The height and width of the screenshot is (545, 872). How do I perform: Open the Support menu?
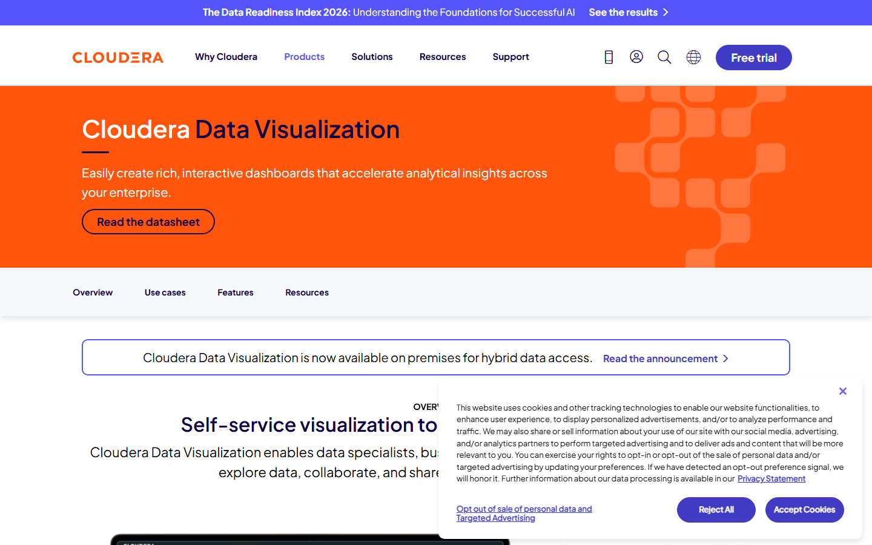click(x=510, y=57)
